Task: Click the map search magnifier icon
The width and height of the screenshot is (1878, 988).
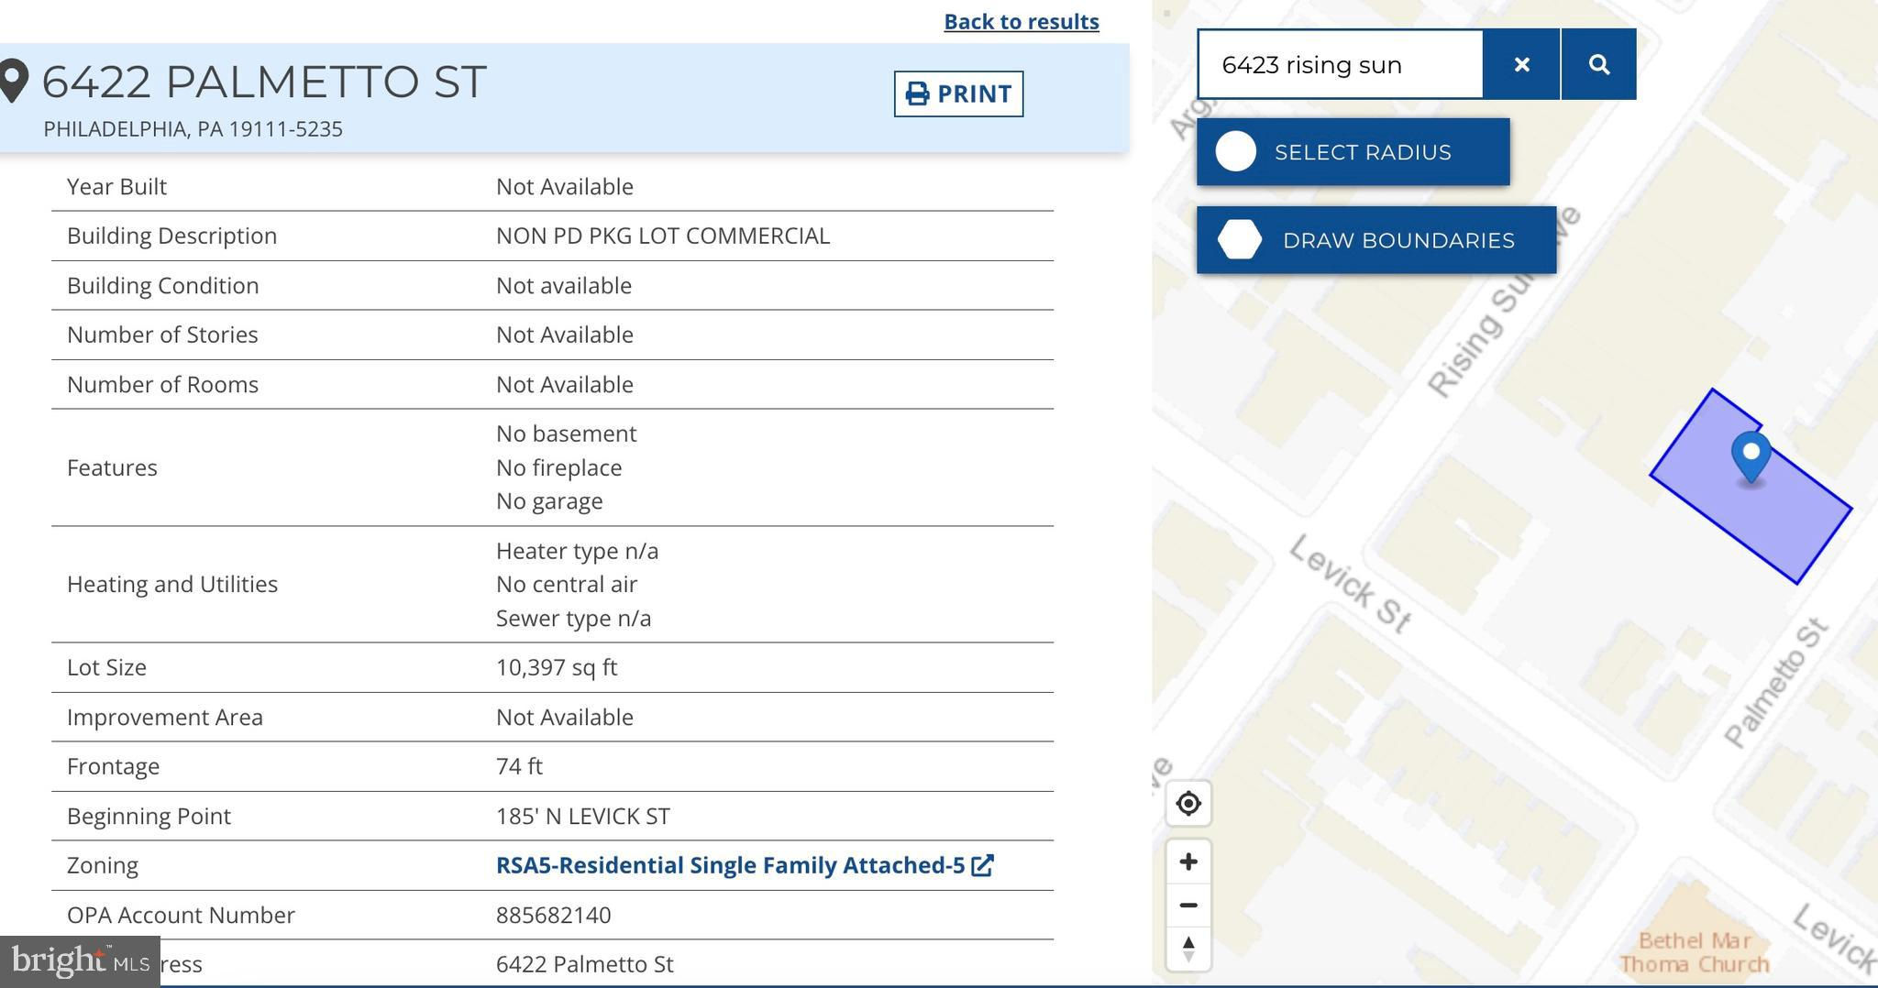Action: tap(1598, 64)
